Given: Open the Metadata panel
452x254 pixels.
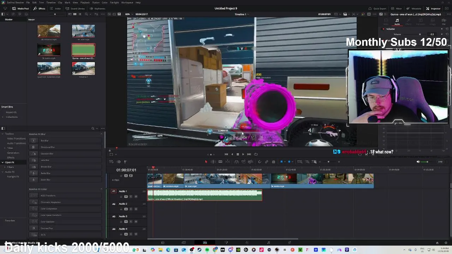Looking at the screenshot, I should point(414,8).
